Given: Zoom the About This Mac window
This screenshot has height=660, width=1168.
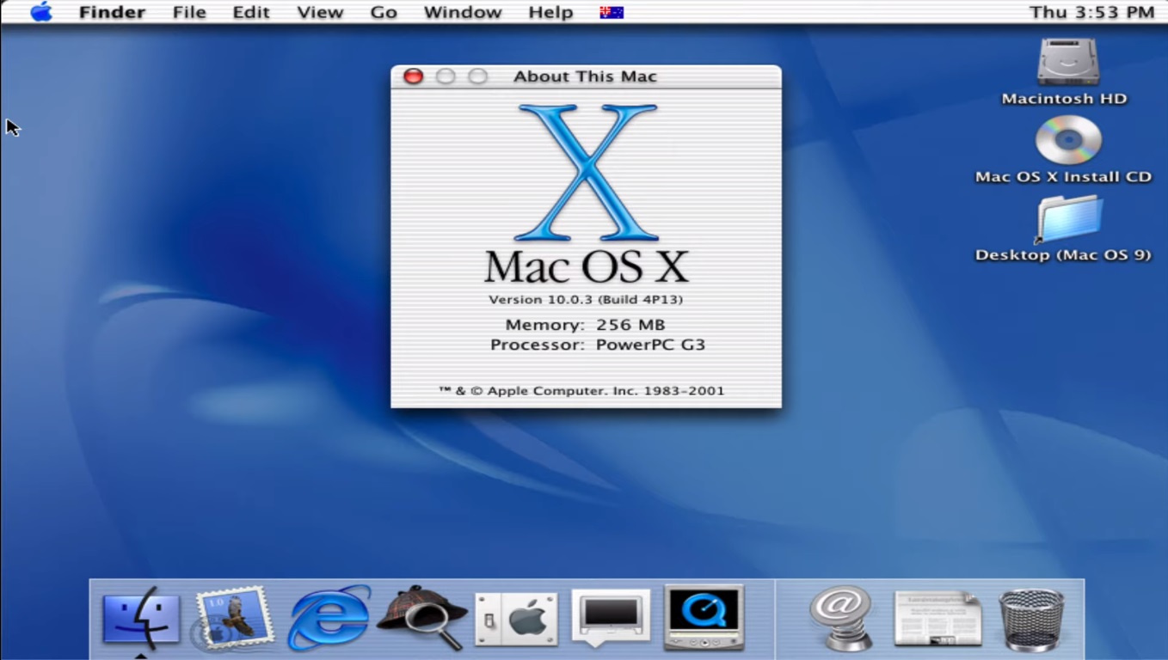Looking at the screenshot, I should coord(477,76).
